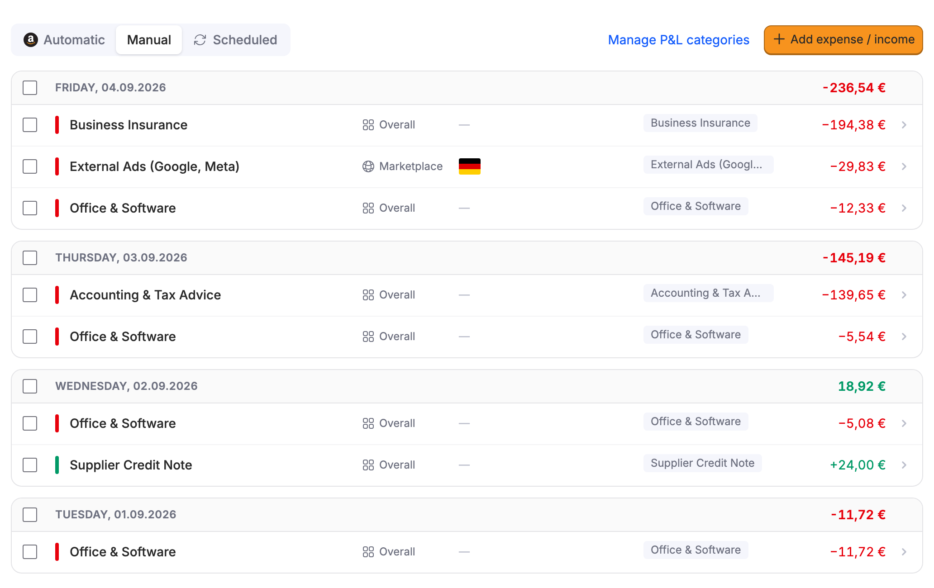This screenshot has height=588, width=934.
Task: Click the Amazon logo icon on Automatic tab
Action: click(30, 40)
